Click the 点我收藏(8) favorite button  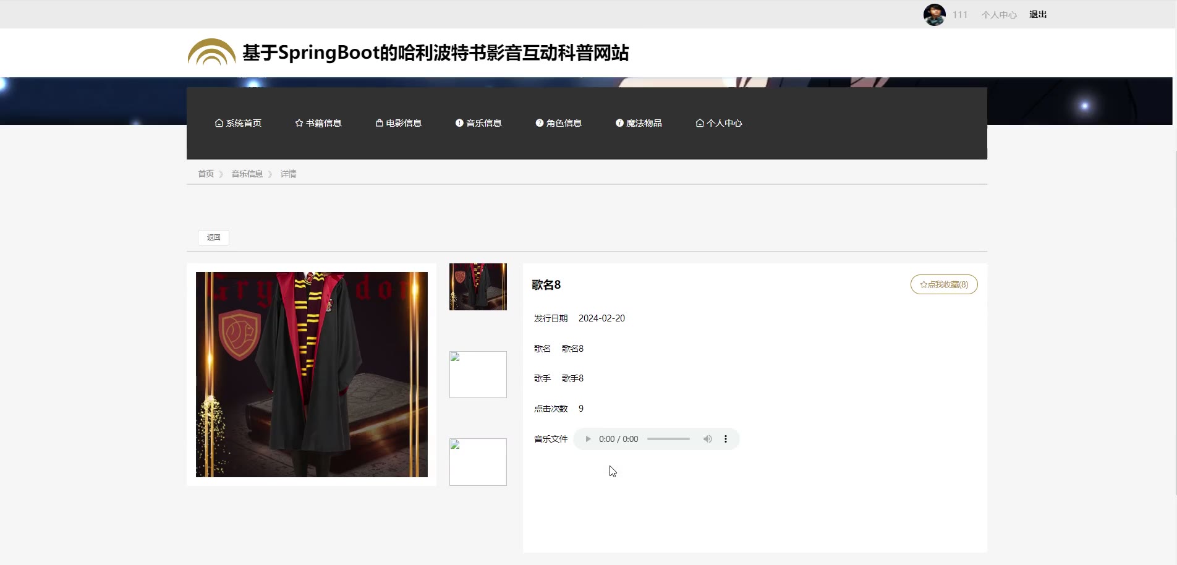tap(944, 284)
